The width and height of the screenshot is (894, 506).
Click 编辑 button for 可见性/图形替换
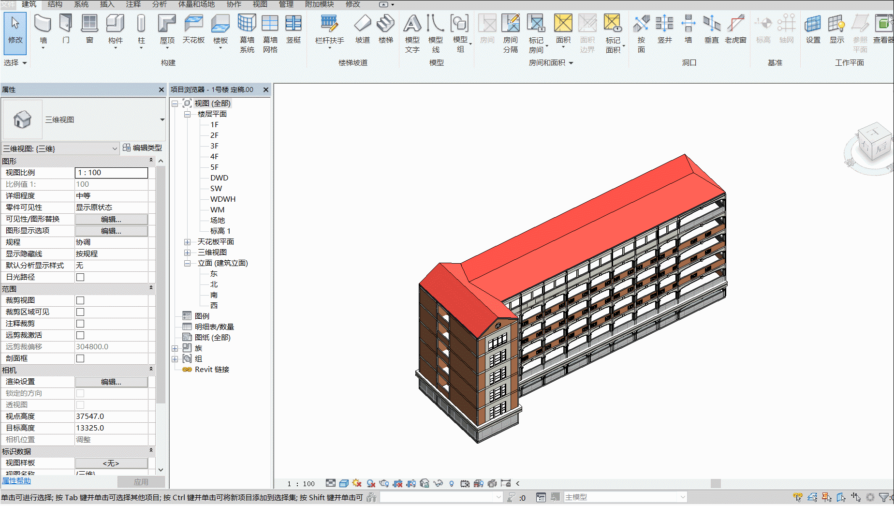tap(111, 219)
